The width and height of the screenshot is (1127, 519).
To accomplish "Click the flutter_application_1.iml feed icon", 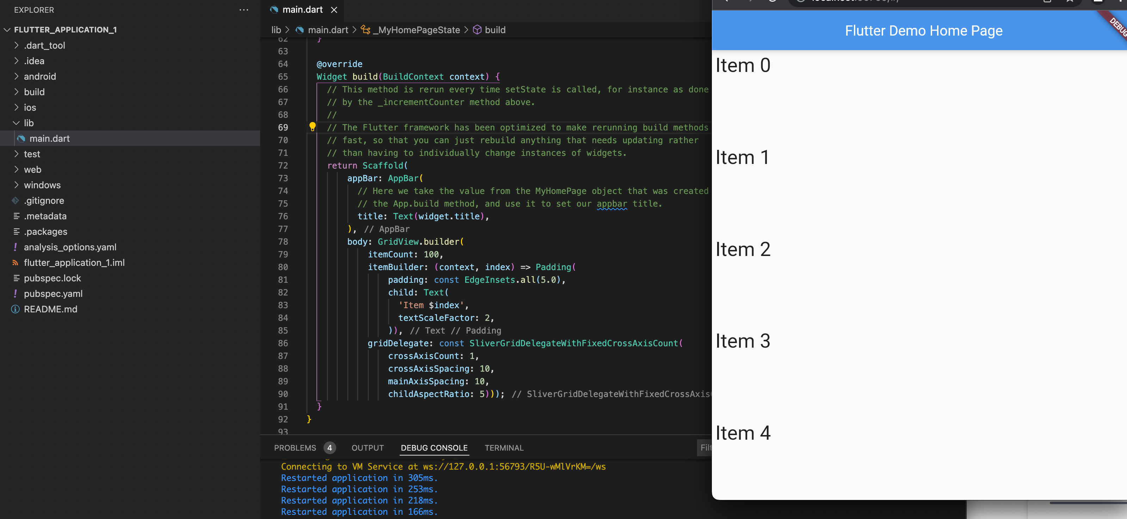I will pyautogui.click(x=15, y=263).
